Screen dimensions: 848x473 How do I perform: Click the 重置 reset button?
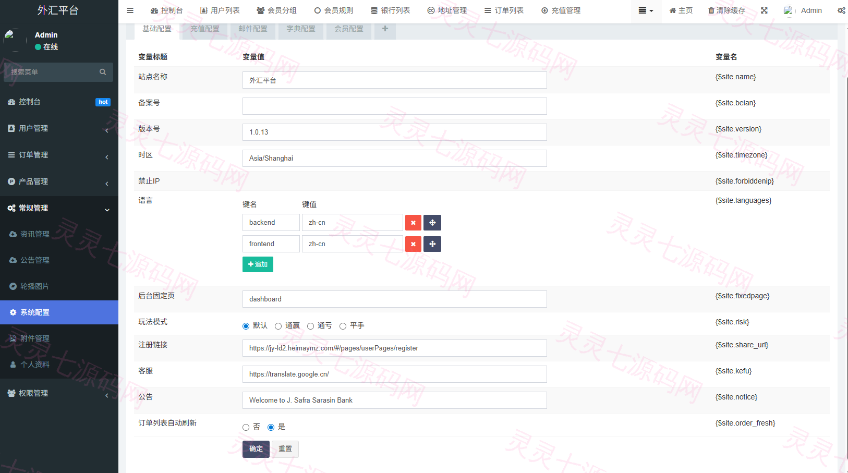tap(285, 449)
